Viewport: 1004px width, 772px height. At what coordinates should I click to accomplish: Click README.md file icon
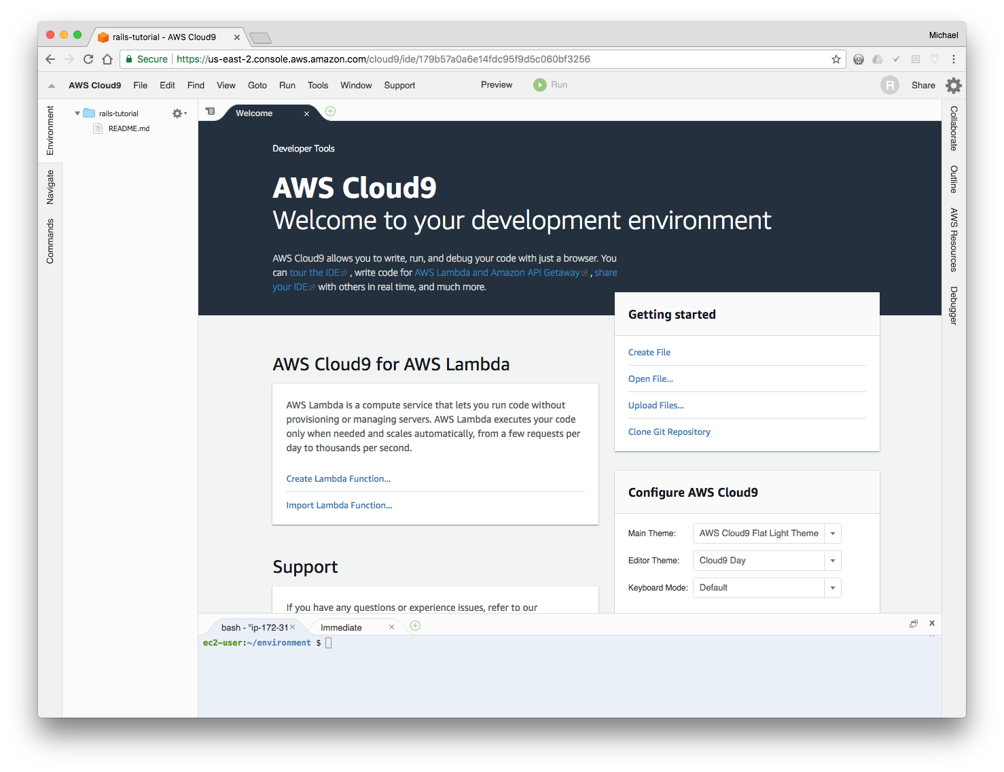pyautogui.click(x=98, y=128)
